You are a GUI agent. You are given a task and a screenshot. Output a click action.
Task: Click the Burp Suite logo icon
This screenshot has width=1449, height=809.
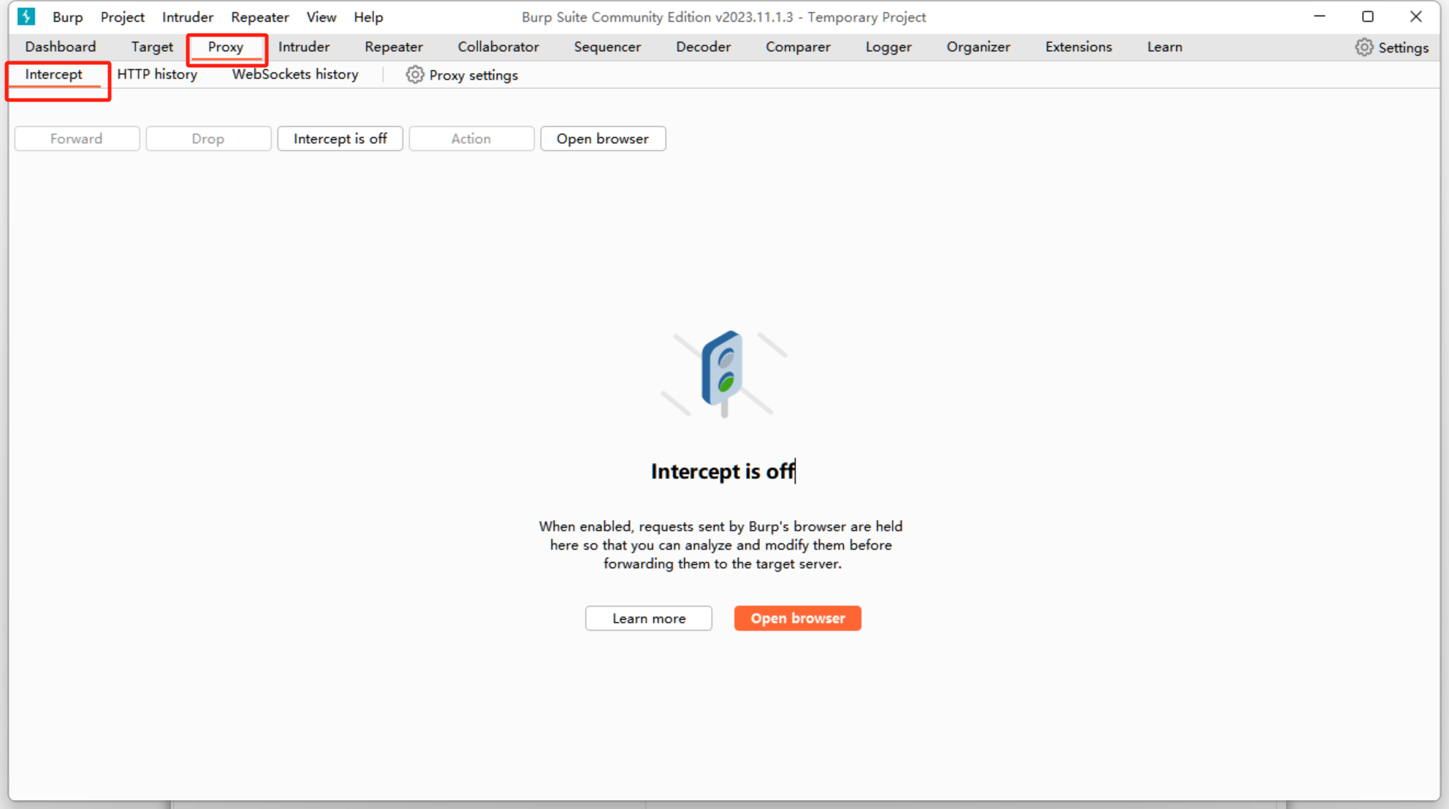(x=26, y=16)
